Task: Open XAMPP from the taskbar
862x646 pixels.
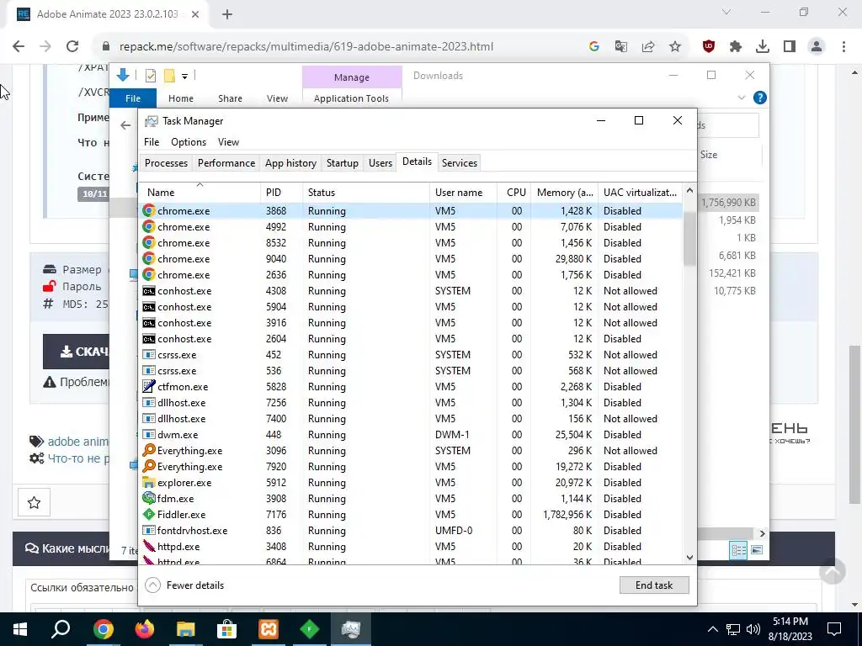Action: pos(269,629)
